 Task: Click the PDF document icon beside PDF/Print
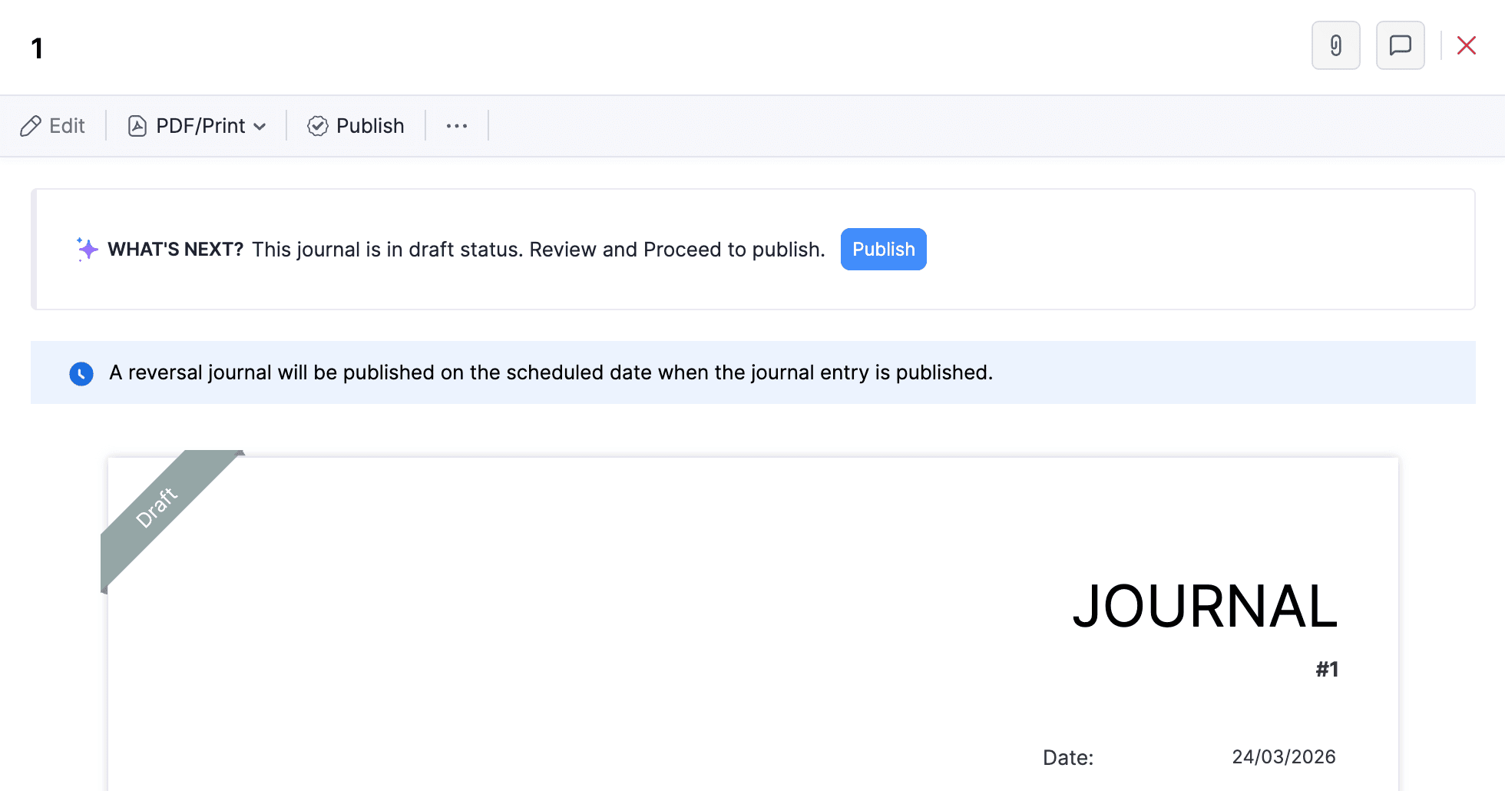(x=137, y=125)
